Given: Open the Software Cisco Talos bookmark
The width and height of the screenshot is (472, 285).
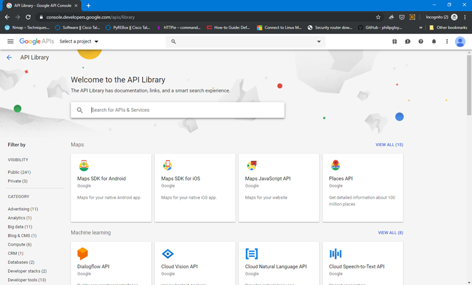Looking at the screenshot, I should (x=77, y=27).
